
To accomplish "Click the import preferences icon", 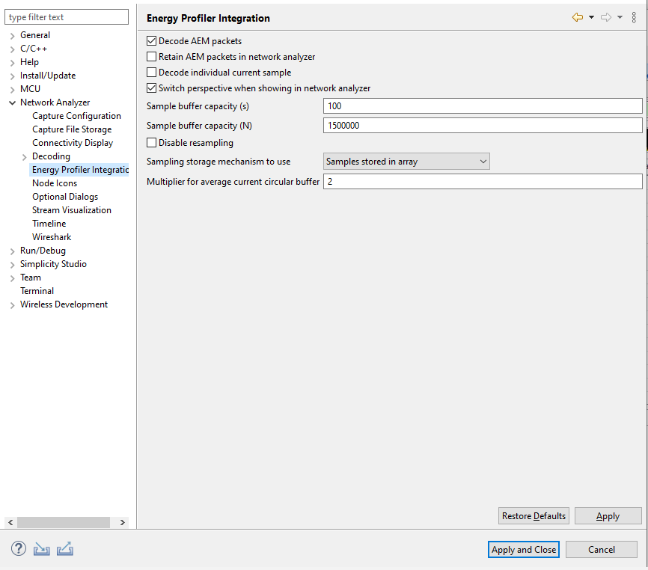I will 41,548.
